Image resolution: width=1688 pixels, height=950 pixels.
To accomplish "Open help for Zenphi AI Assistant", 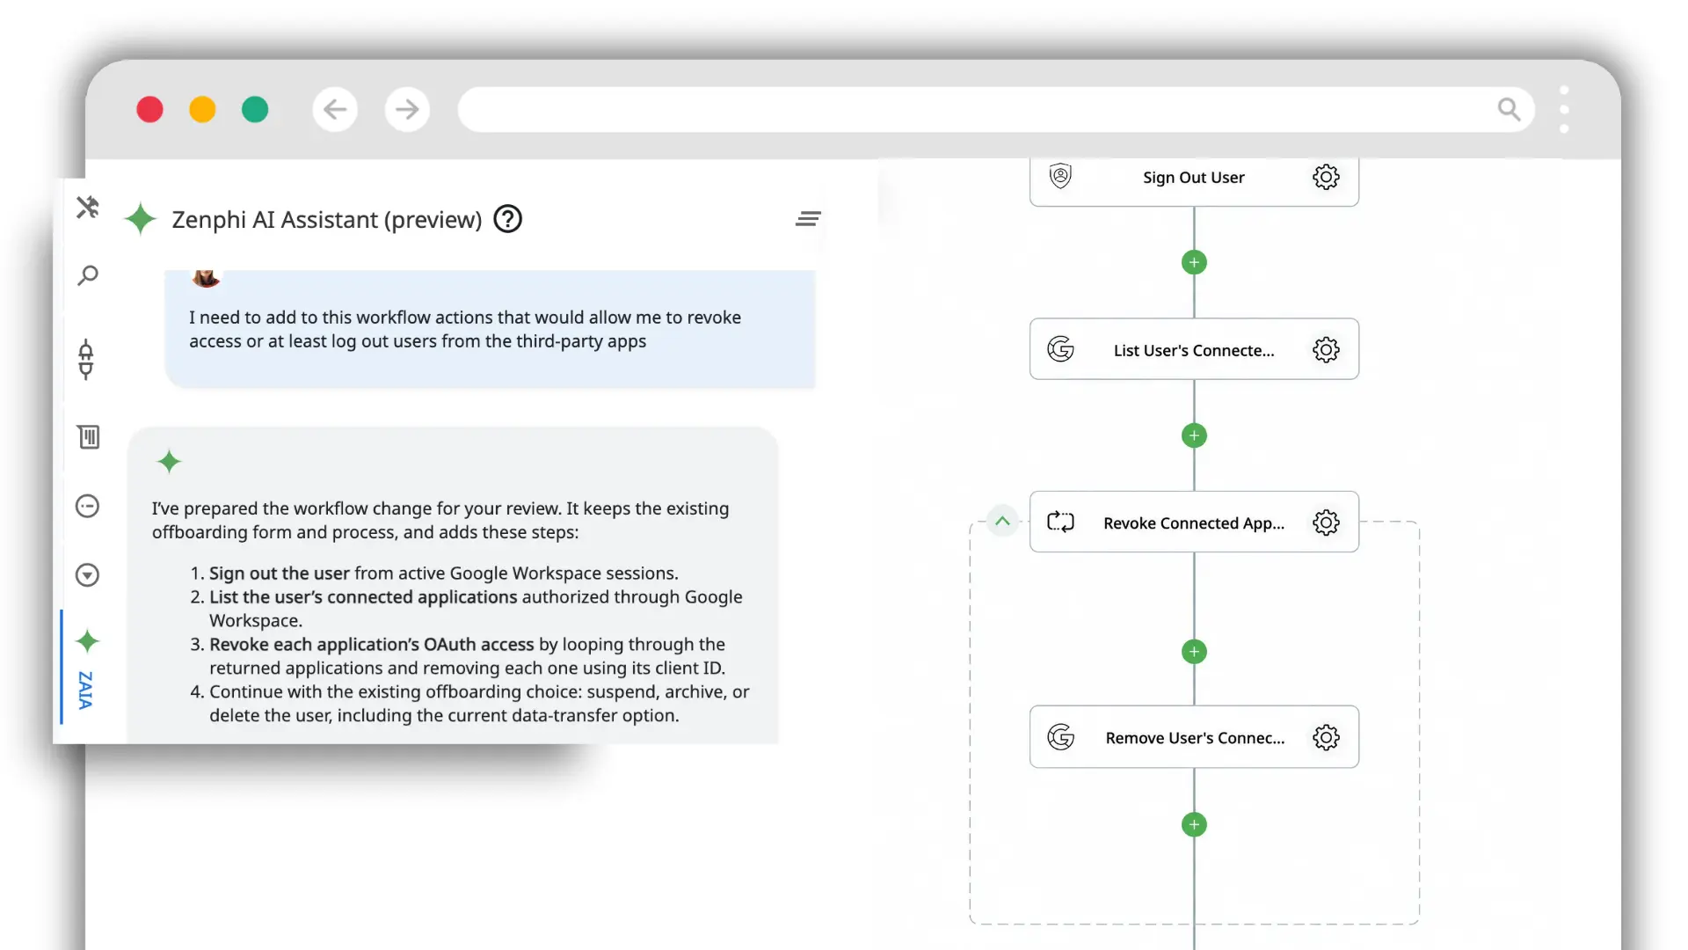I will pyautogui.click(x=507, y=218).
